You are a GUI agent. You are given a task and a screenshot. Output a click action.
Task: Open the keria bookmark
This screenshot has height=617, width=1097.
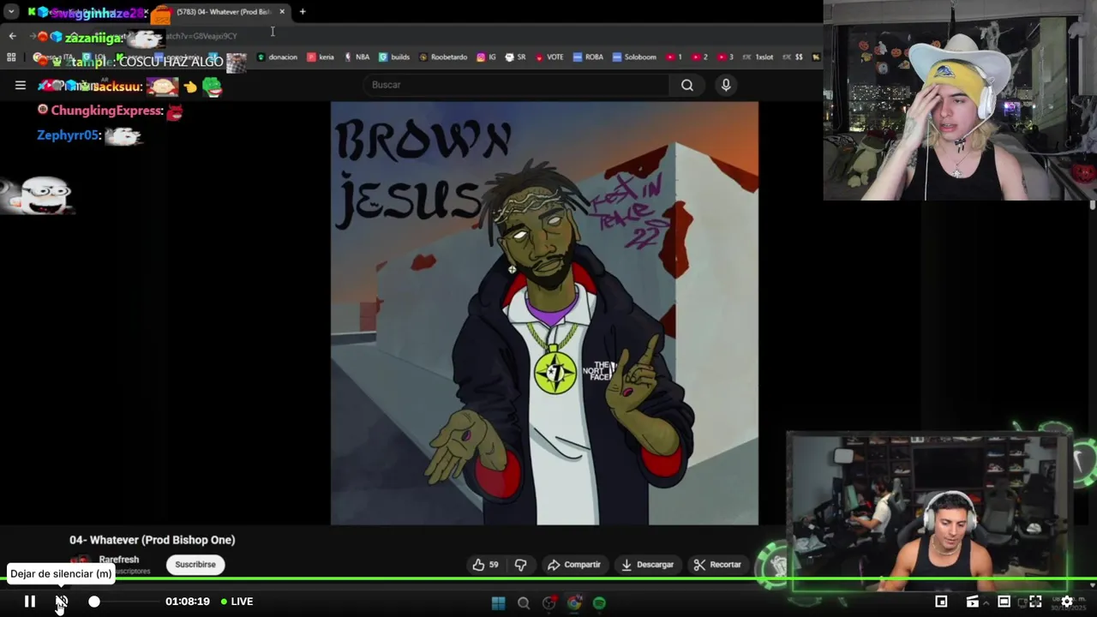click(x=321, y=57)
